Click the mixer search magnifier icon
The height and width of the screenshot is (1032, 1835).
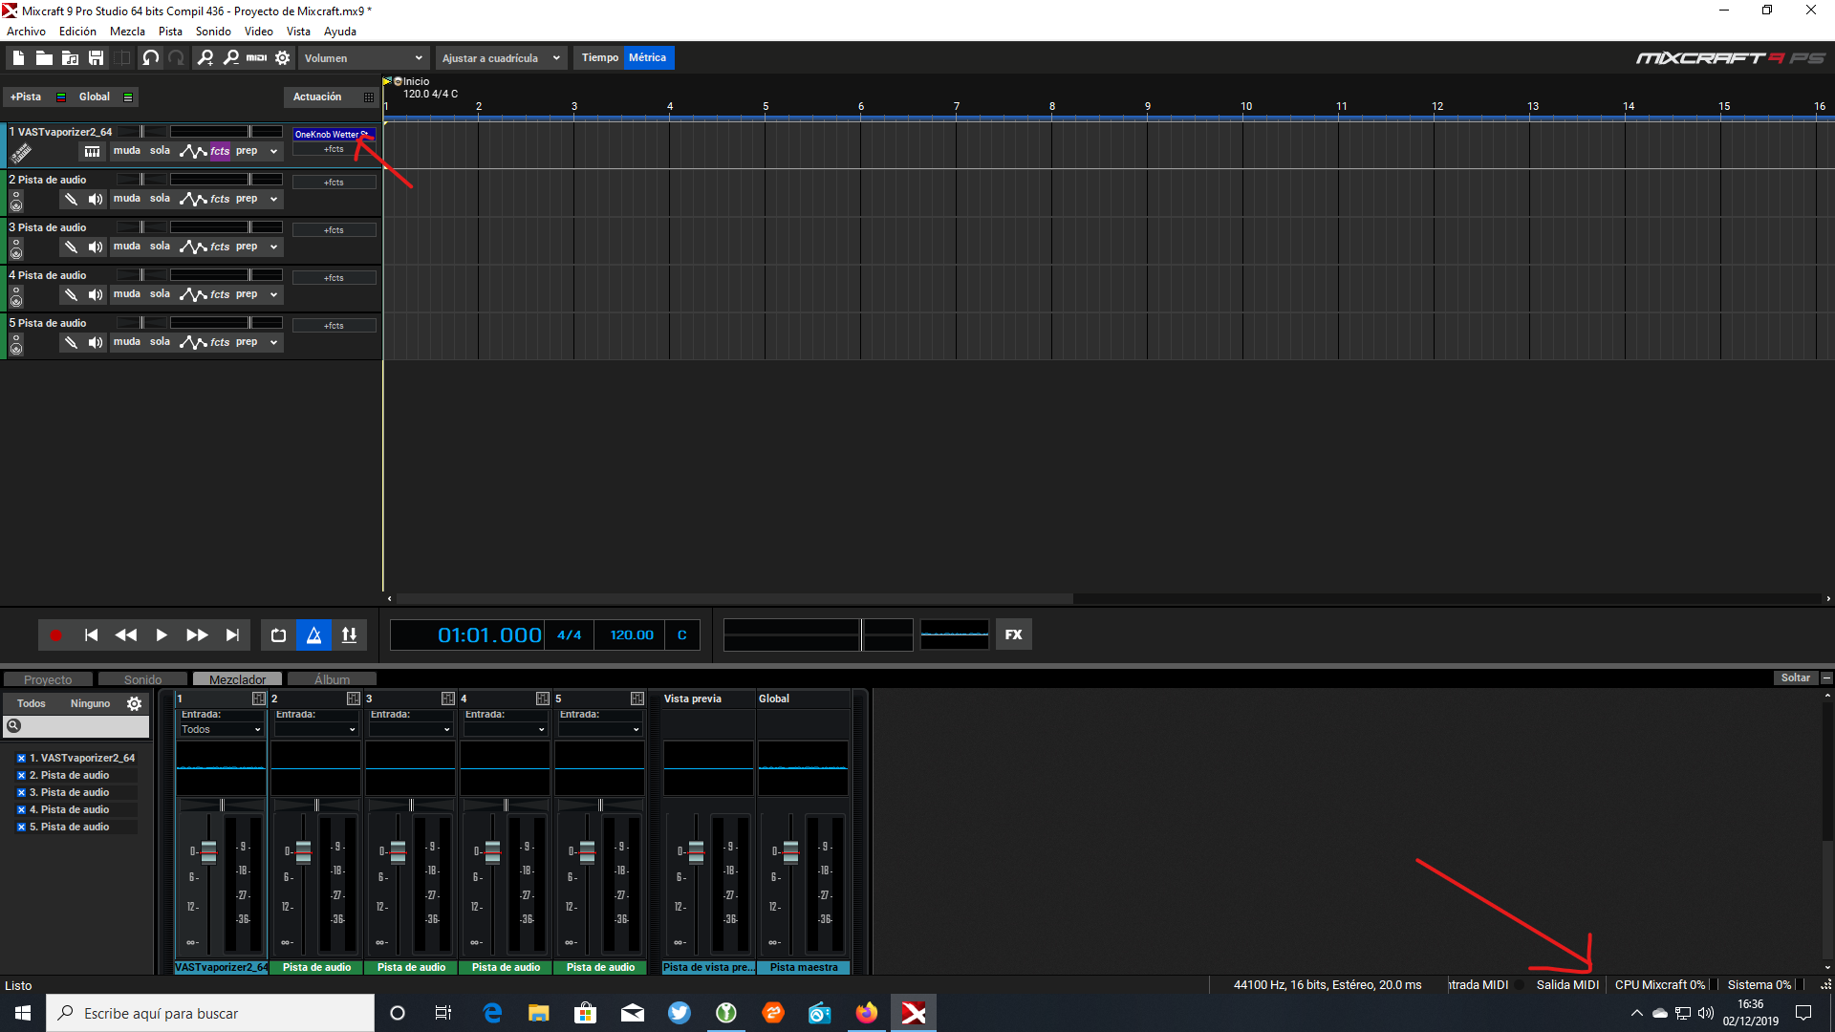pos(13,726)
